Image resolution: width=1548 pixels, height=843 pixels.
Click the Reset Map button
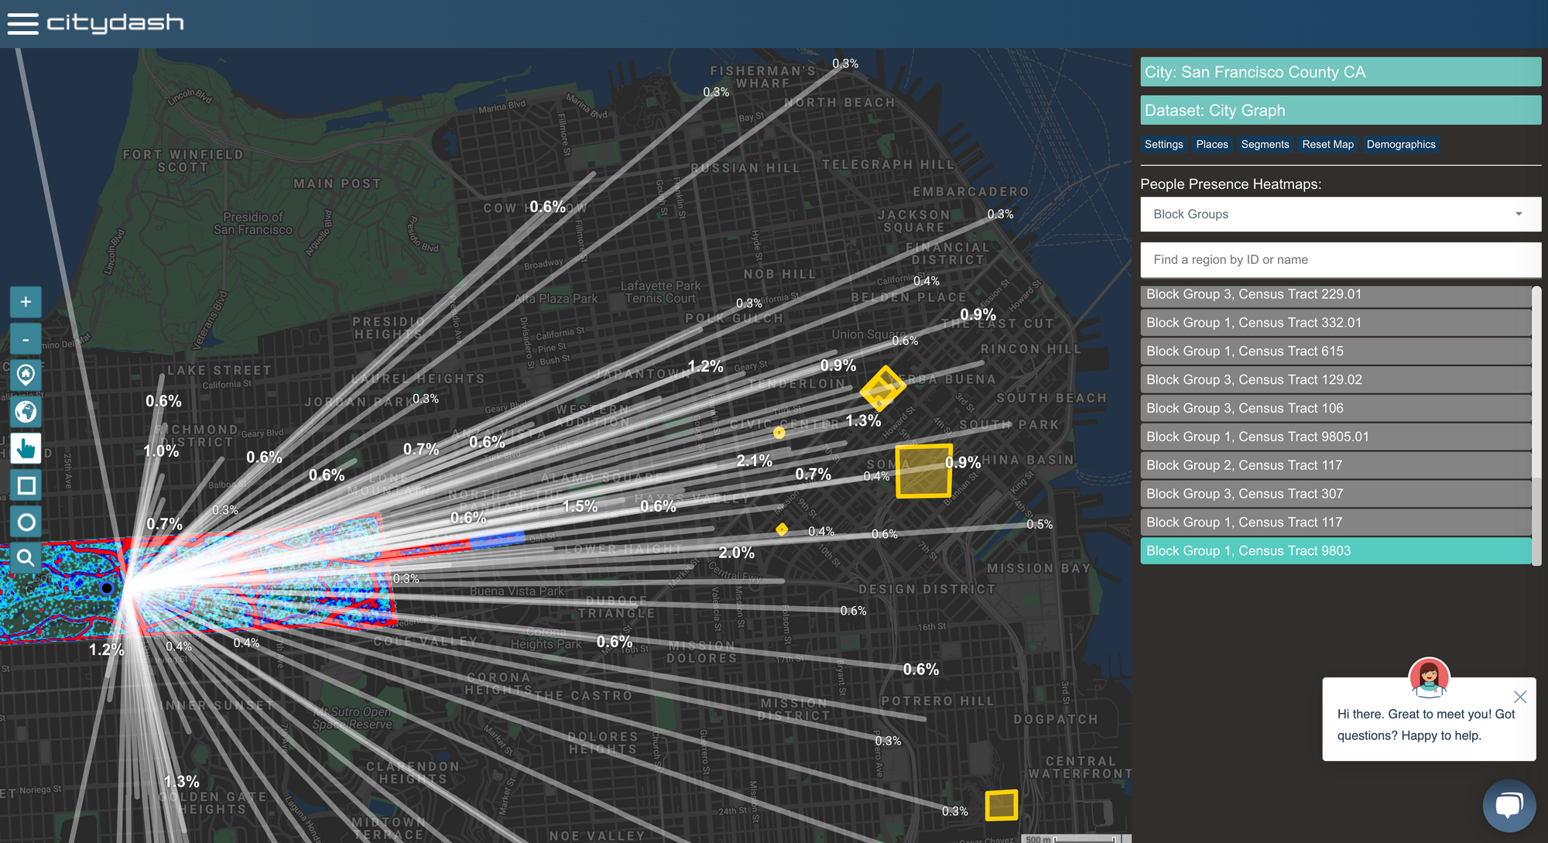pos(1327,145)
